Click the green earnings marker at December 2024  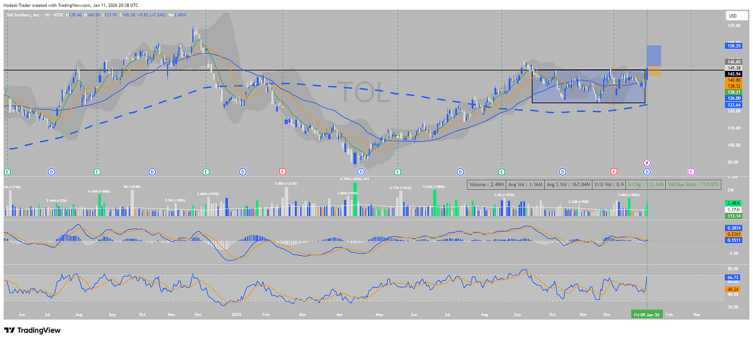click(206, 171)
